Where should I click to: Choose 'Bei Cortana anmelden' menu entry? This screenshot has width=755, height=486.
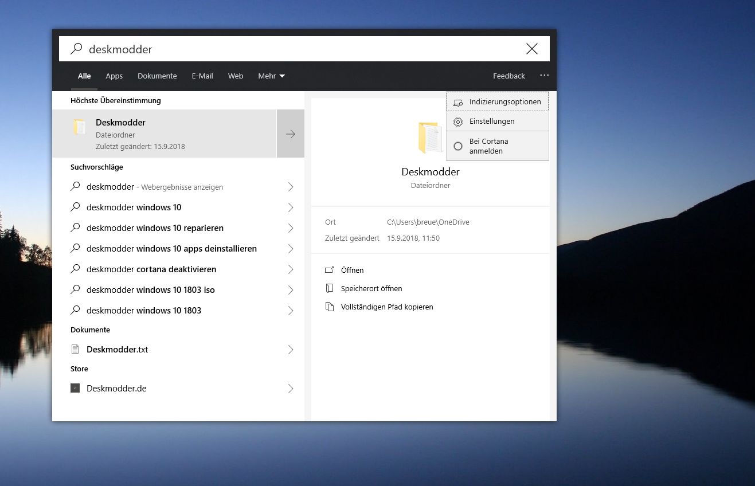(498, 146)
